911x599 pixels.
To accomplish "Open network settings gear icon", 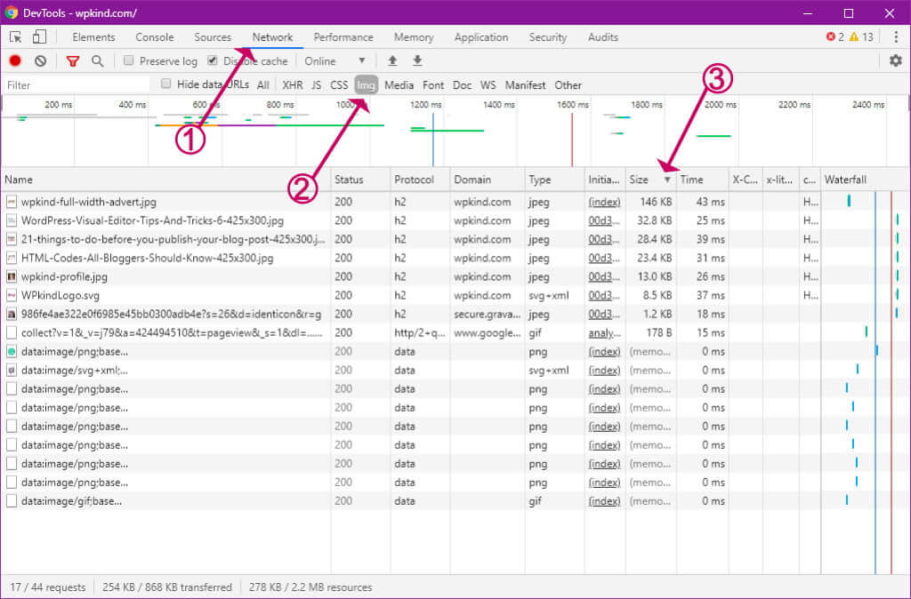I will 895,61.
